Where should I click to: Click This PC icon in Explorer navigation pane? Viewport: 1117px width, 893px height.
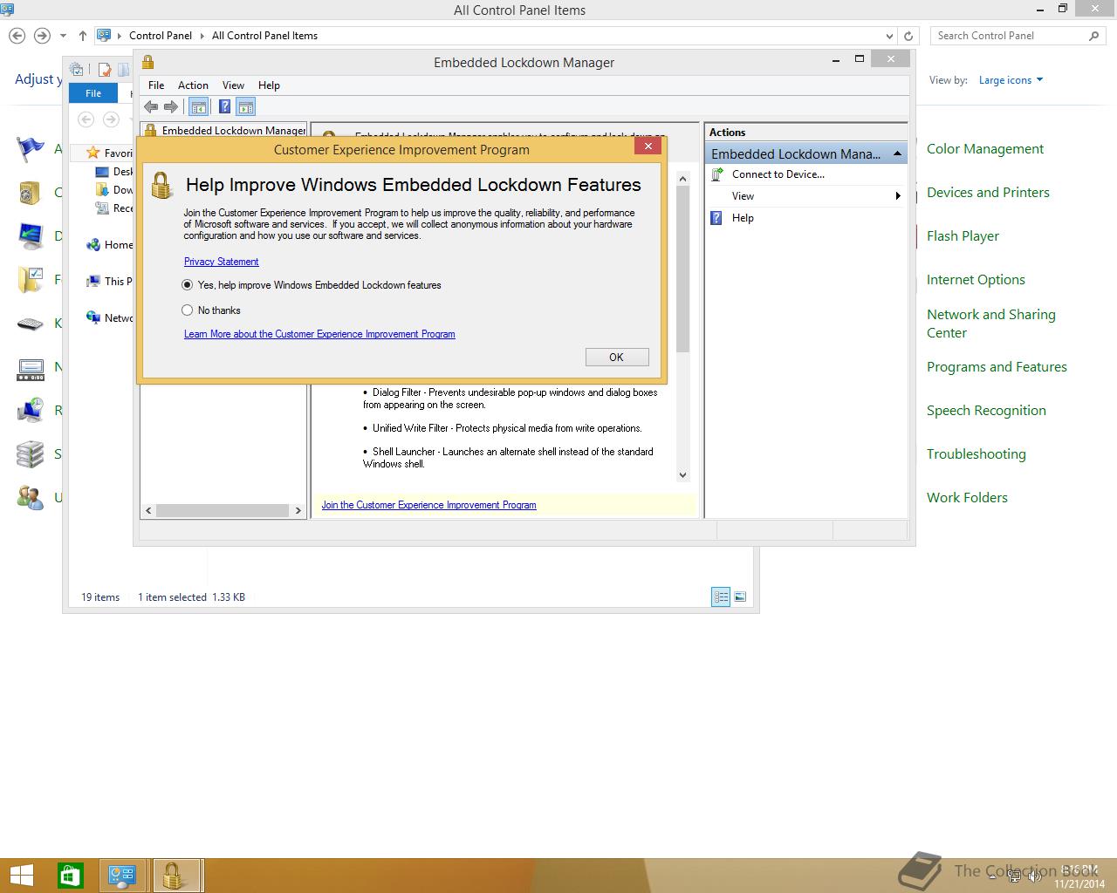pos(93,282)
